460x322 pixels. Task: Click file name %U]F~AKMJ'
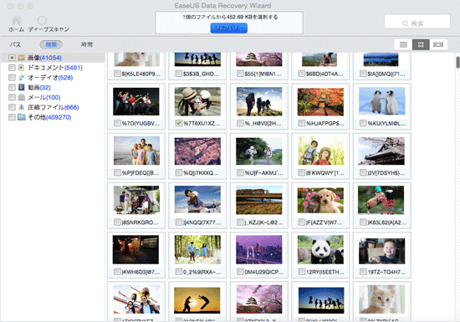coord(263,173)
